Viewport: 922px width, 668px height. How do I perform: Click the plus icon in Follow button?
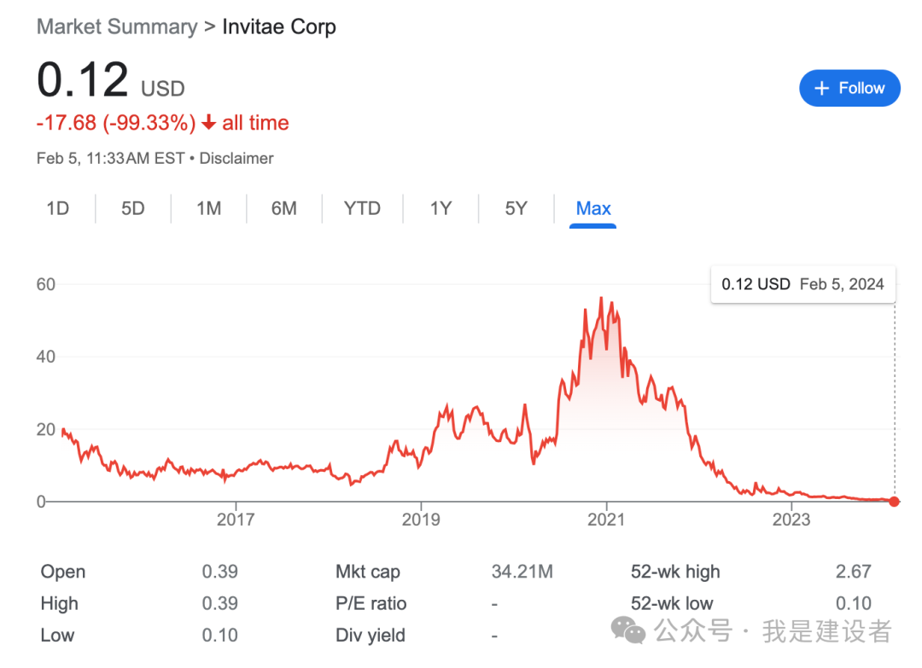[x=822, y=88]
